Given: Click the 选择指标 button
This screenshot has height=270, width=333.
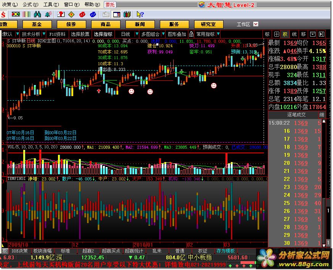Looking at the screenshot, I should tap(103, 34).
